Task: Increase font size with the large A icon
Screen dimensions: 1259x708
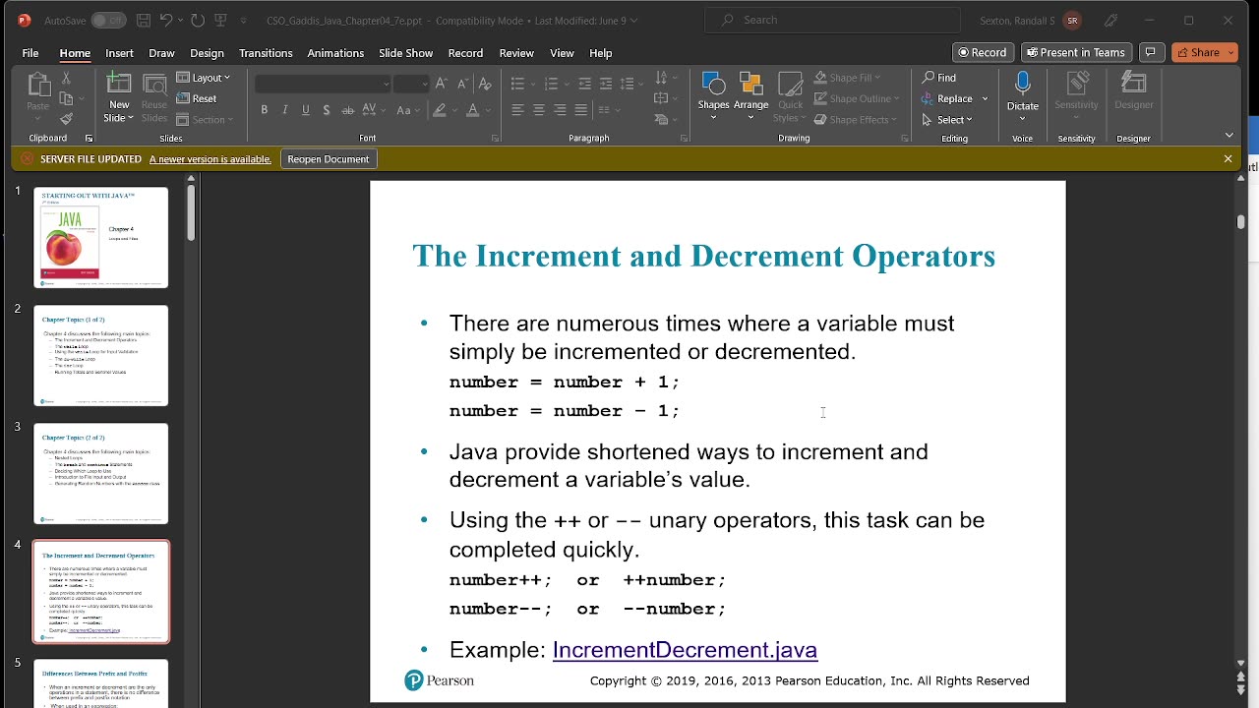Action: (442, 84)
